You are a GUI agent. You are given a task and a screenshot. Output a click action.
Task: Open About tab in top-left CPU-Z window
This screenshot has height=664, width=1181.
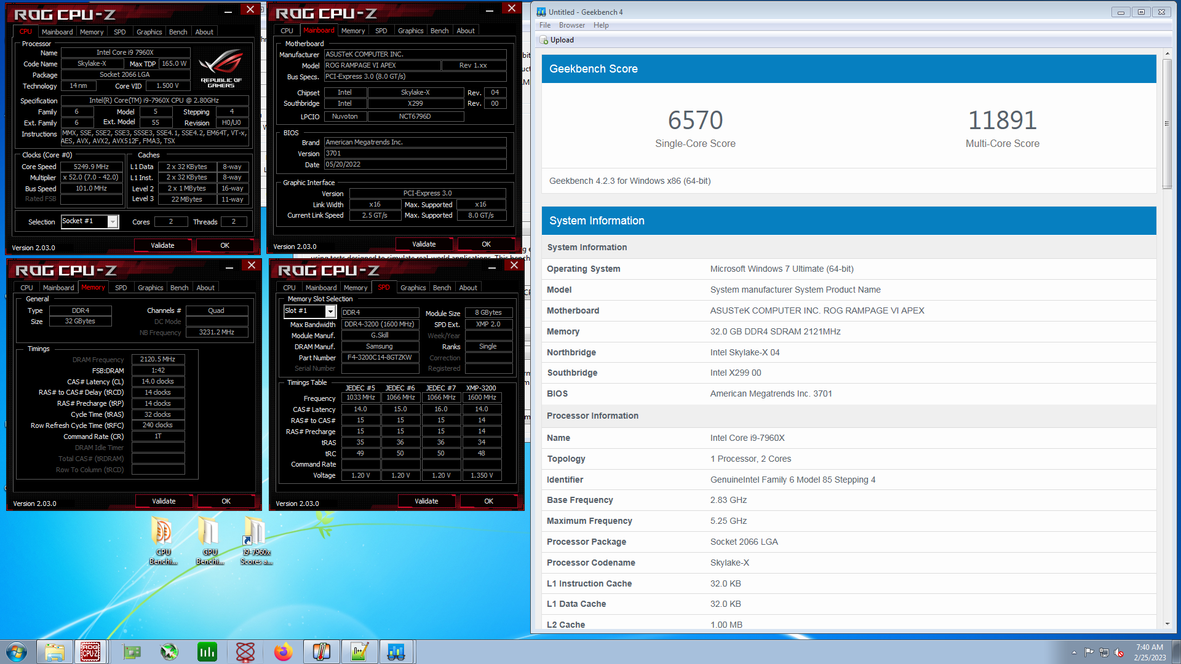tap(204, 32)
